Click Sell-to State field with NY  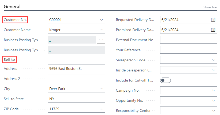point(76,99)
